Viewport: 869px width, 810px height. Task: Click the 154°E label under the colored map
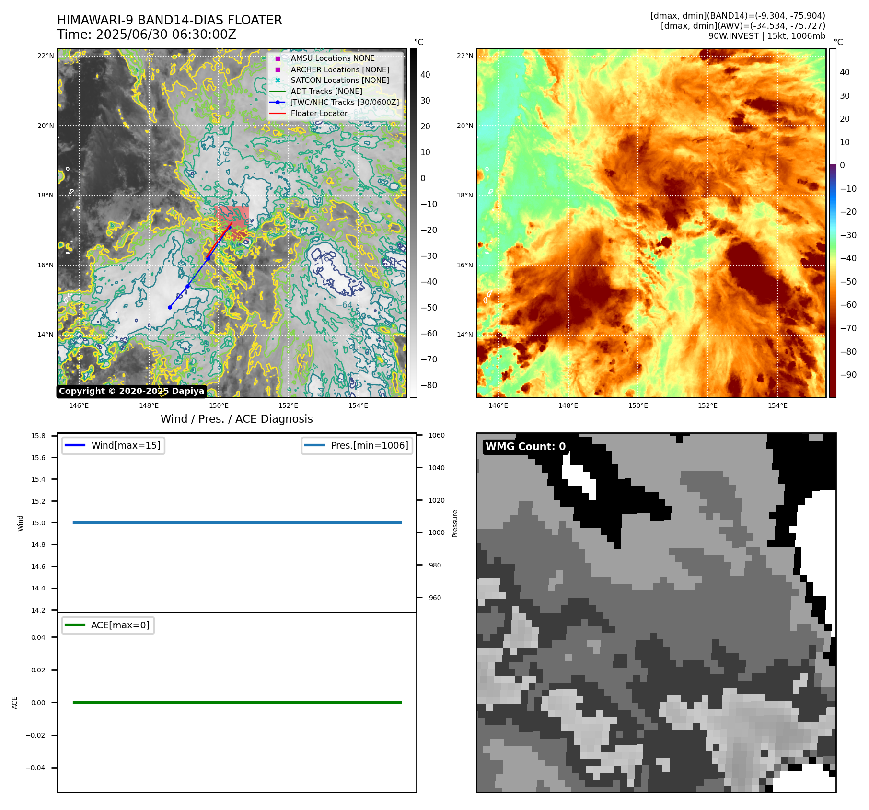(x=777, y=405)
